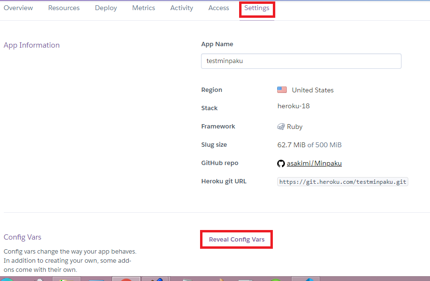Click the Region label
This screenshot has width=430, height=281.
point(212,90)
